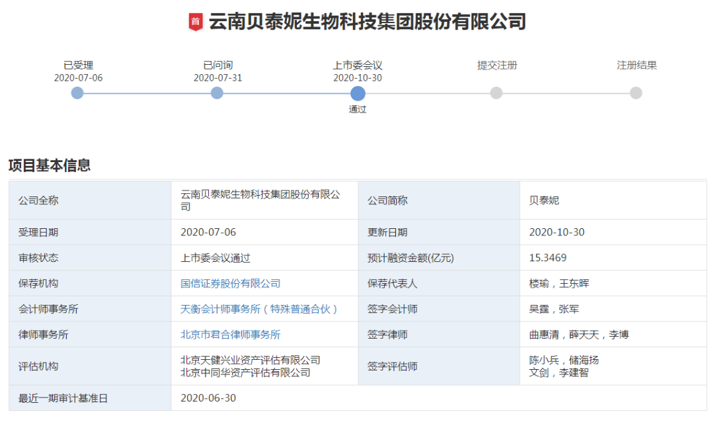This screenshot has height=424, width=714.
Task: Click the 签字评估师 label cell
Action: point(439,366)
